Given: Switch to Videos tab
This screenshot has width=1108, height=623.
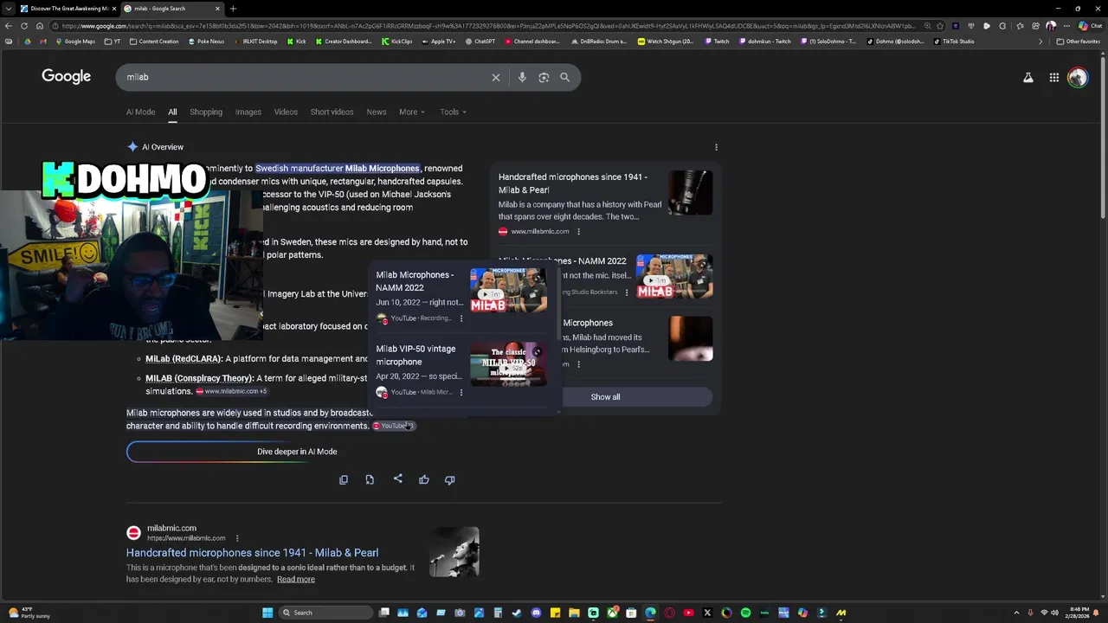Looking at the screenshot, I should tap(286, 112).
